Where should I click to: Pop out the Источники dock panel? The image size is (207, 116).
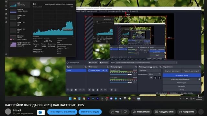pyautogui.click(x=107, y=67)
